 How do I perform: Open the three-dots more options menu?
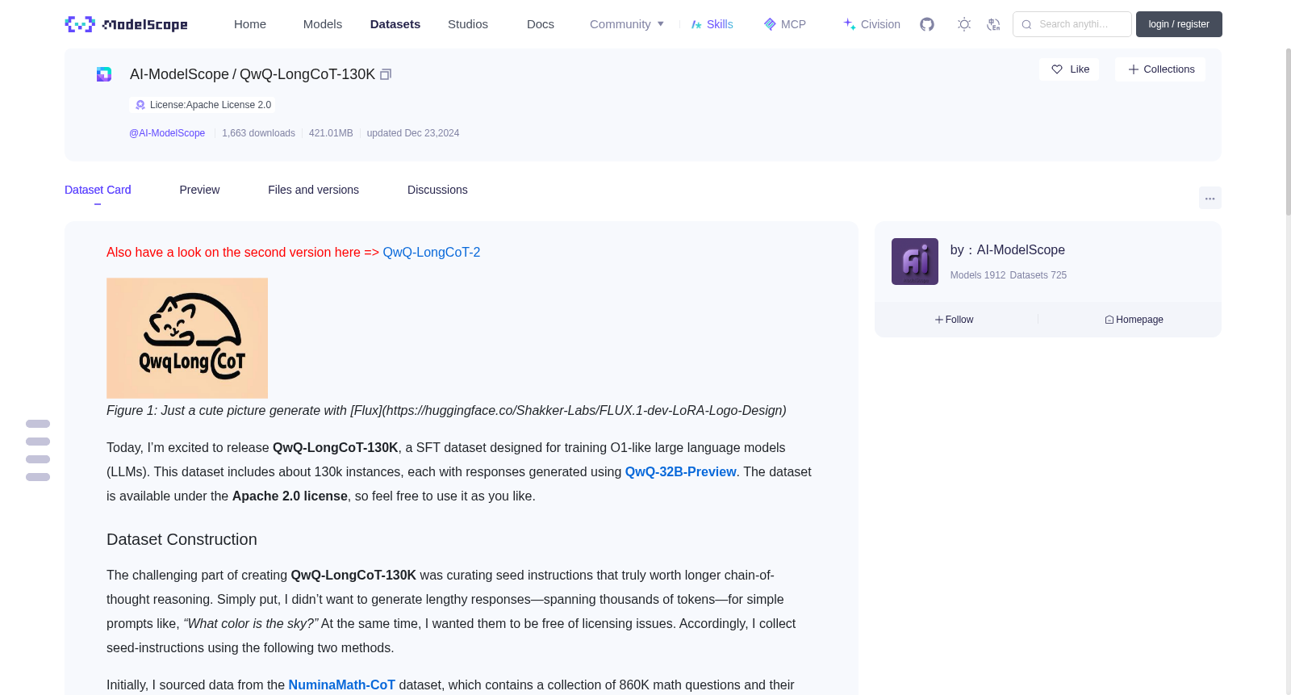tap(1210, 198)
